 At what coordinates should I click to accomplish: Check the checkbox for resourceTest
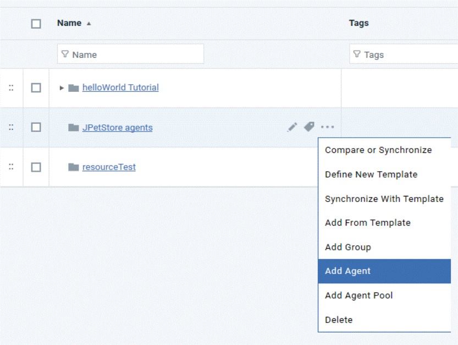(x=36, y=167)
